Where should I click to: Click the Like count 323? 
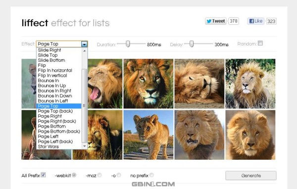271,21
